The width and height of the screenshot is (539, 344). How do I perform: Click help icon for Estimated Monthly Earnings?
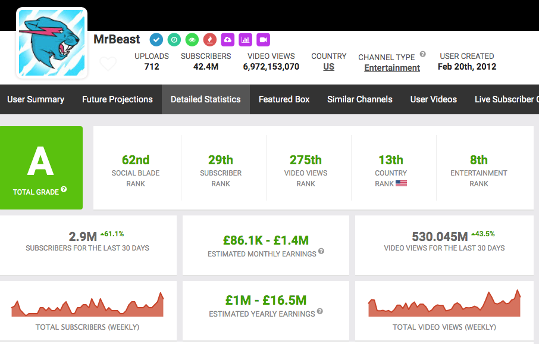[x=321, y=252]
